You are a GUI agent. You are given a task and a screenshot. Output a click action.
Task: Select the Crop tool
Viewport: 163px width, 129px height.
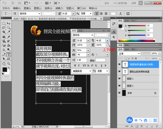click(x=4, y=32)
